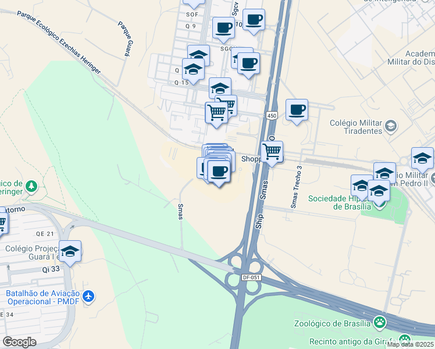Image resolution: width=435 pixels, height=349 pixels.
Task: Select the coffee marker at the top near Sgcv
Action: tap(254, 20)
